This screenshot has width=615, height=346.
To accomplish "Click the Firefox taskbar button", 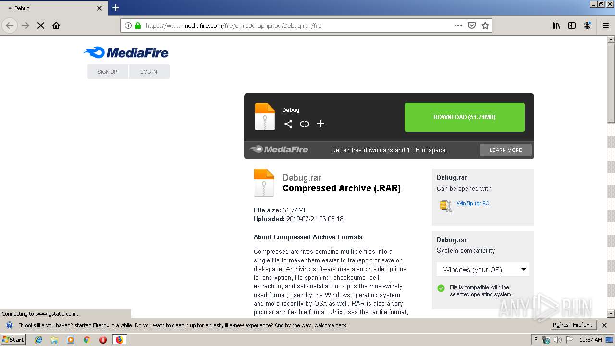I will pyautogui.click(x=119, y=340).
